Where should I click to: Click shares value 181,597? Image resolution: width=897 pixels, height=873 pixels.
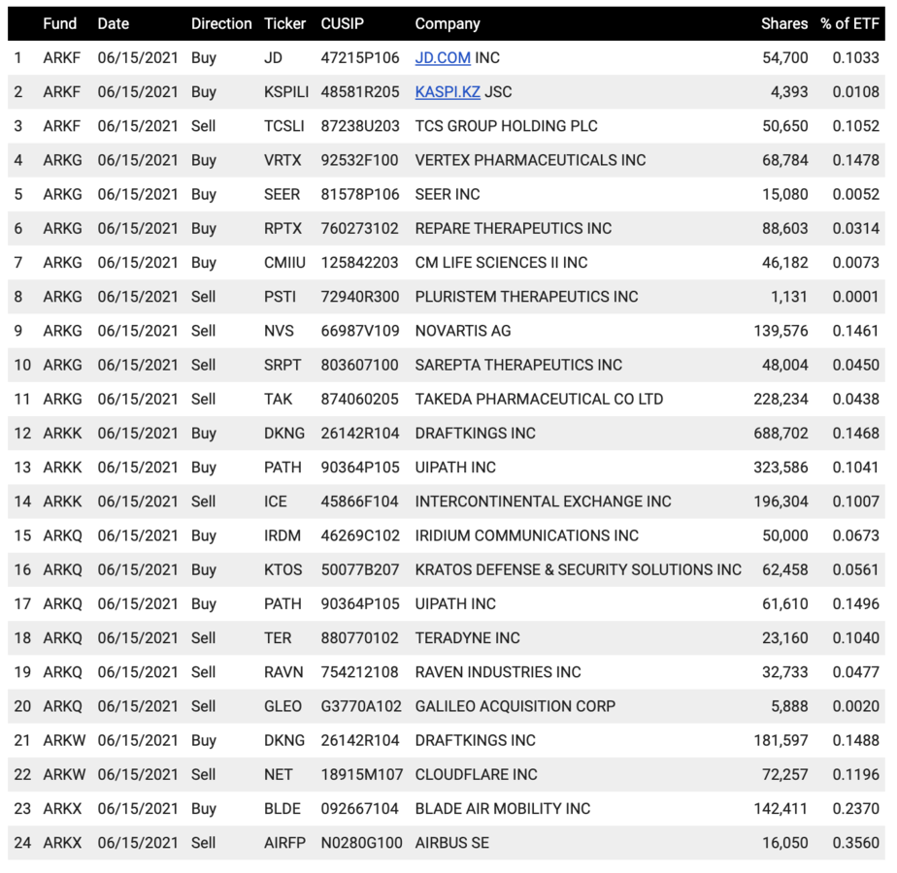781,740
